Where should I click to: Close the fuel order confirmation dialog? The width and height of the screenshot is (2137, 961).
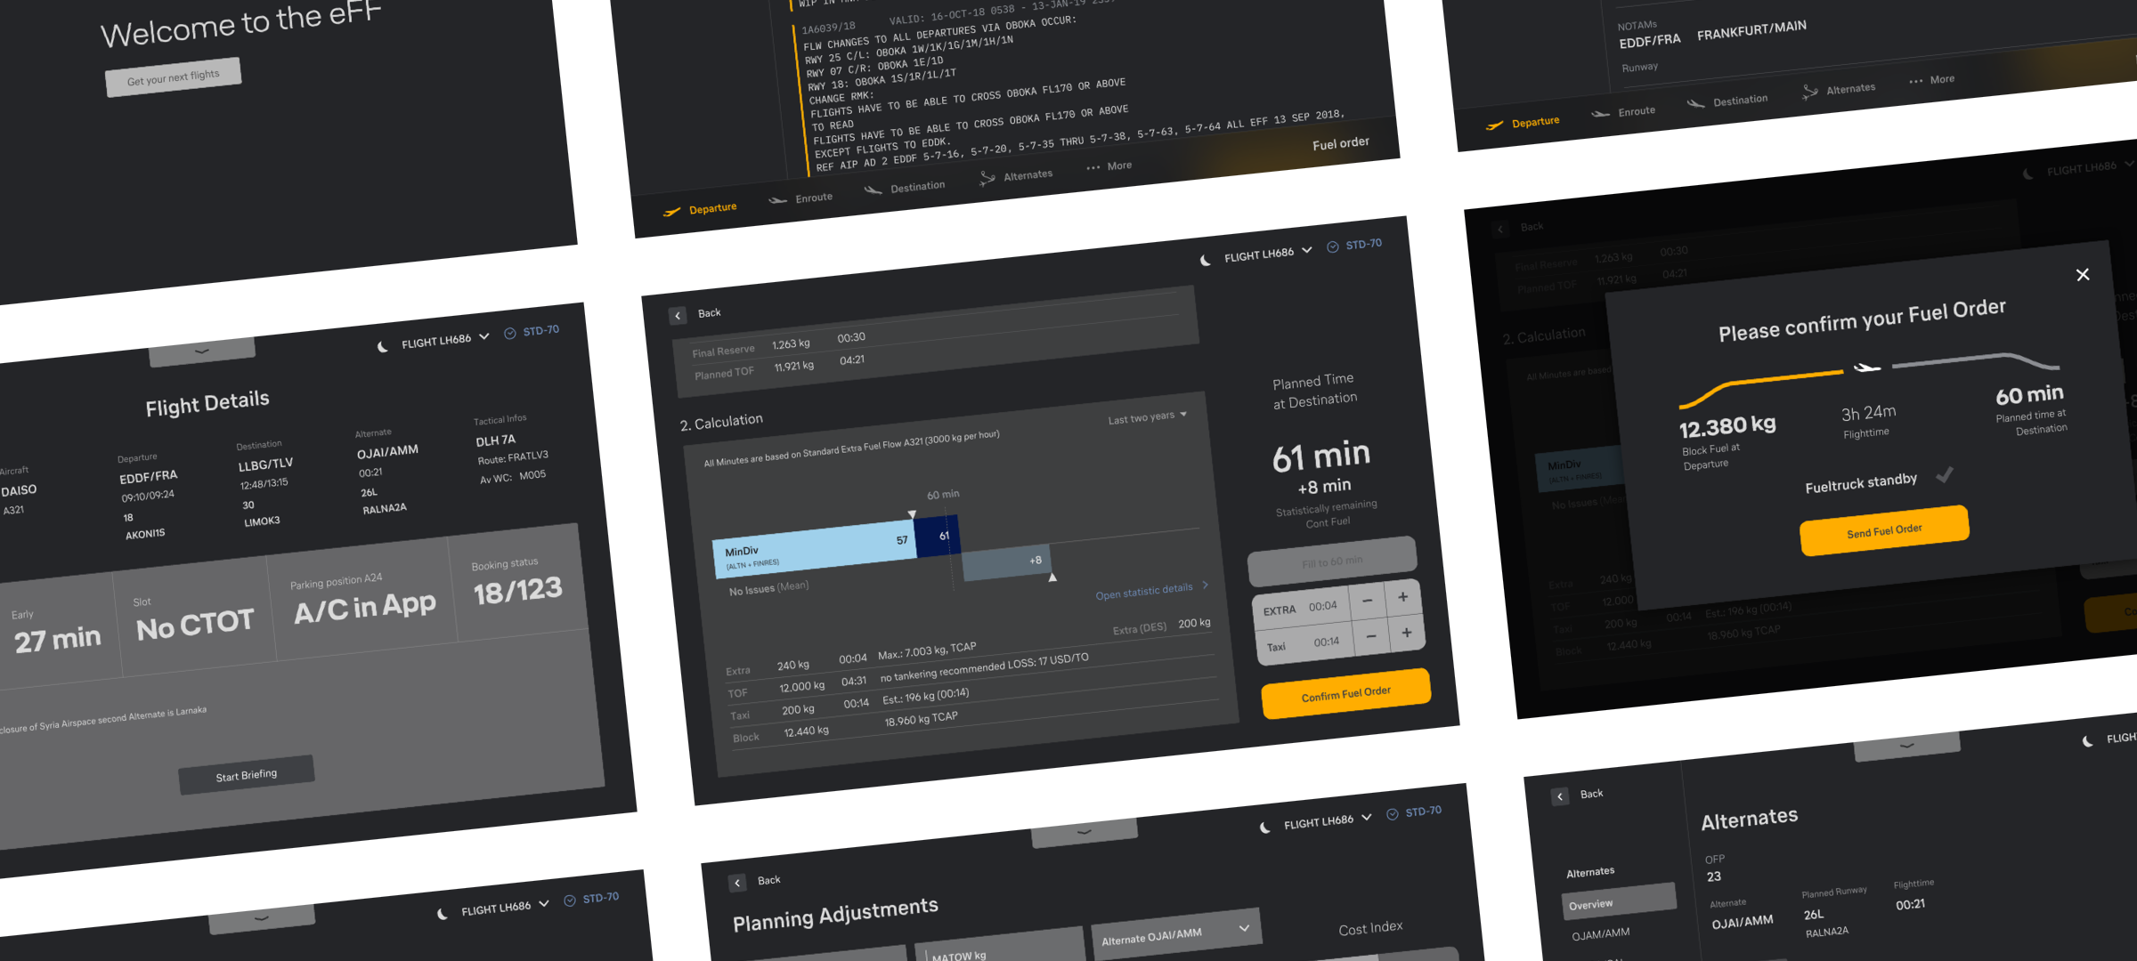[x=2082, y=275]
